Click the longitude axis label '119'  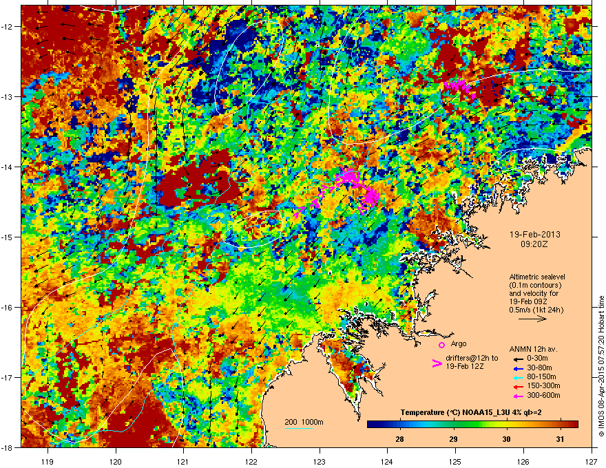(48, 461)
